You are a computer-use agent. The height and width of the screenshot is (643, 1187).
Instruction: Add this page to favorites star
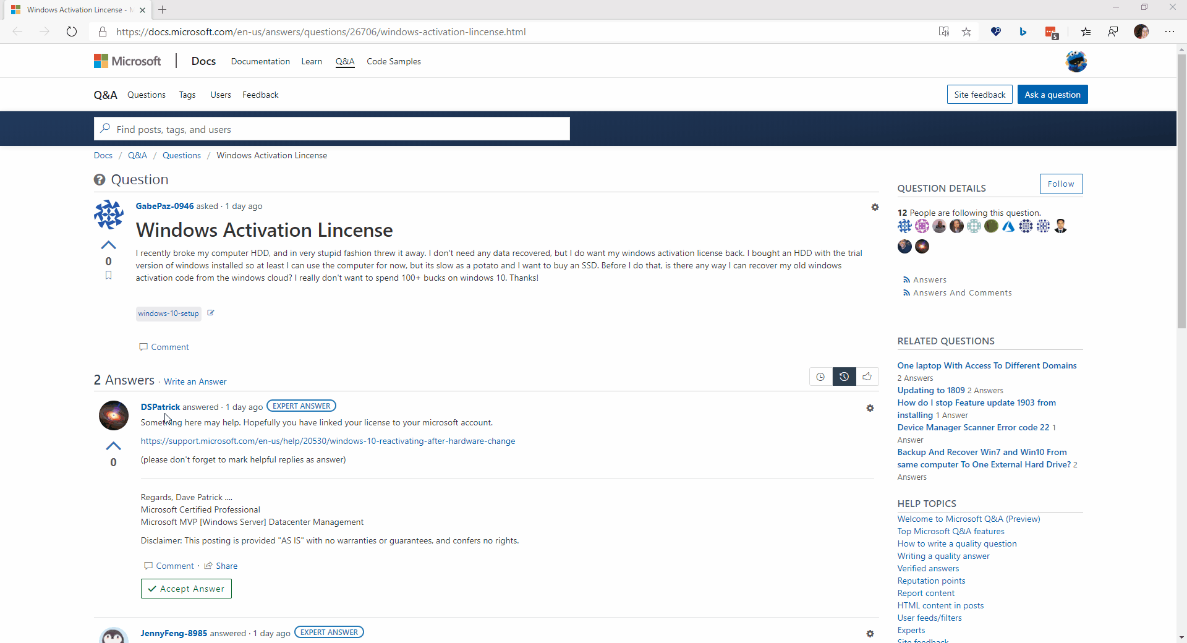[967, 32]
